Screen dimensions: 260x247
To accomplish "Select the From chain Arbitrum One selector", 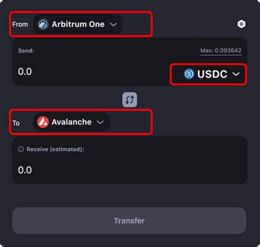I will click(x=78, y=24).
